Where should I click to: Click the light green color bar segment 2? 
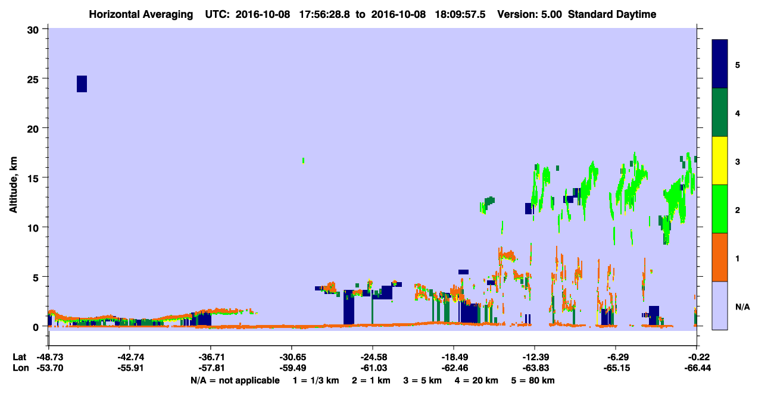[720, 209]
